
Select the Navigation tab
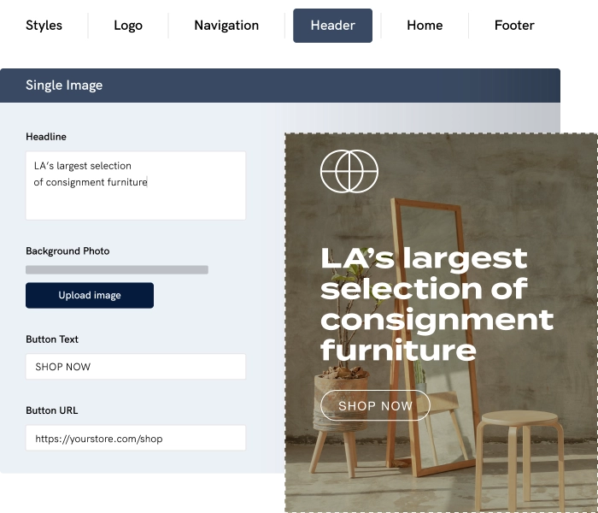tap(226, 26)
